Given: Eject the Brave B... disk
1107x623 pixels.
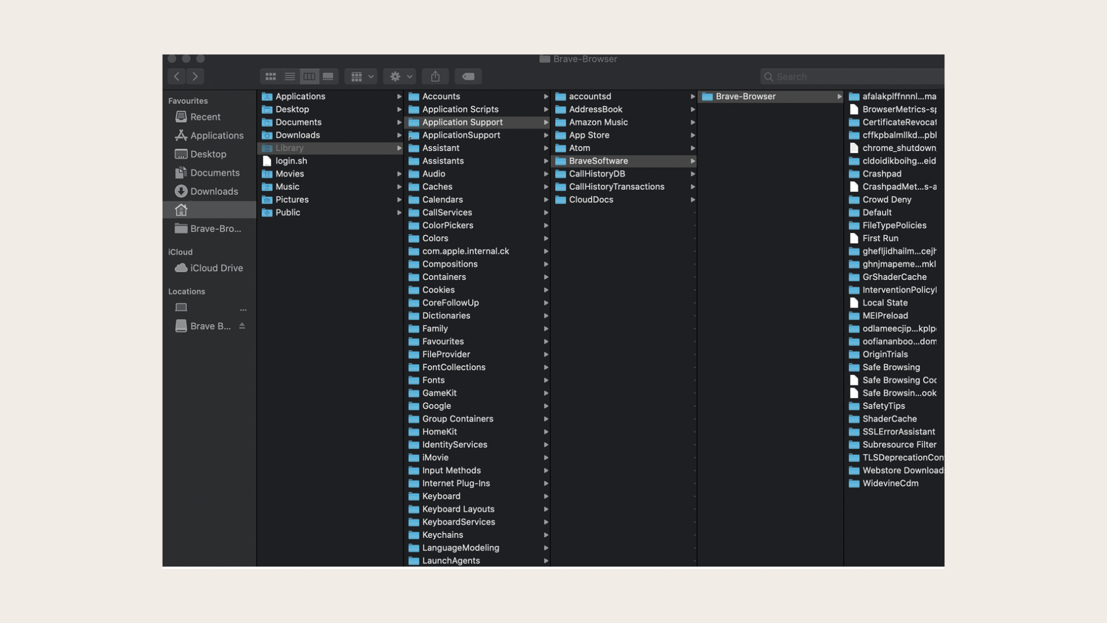Looking at the screenshot, I should coord(242,326).
